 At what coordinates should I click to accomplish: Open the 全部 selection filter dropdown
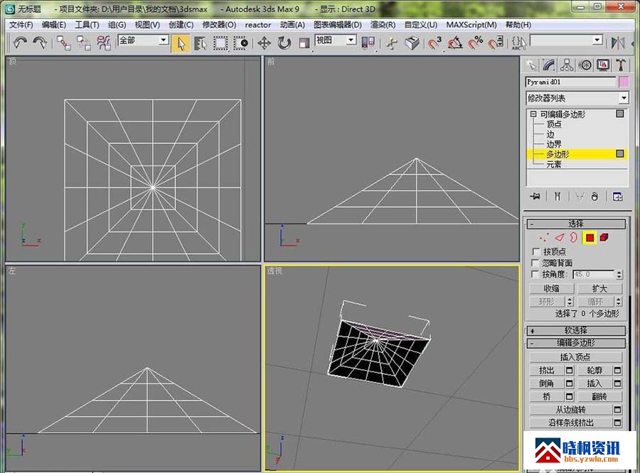(x=164, y=40)
